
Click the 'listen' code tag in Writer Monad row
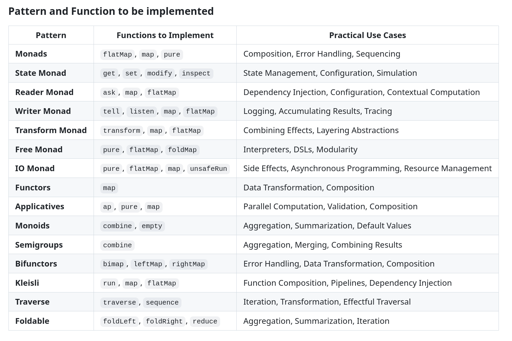point(142,112)
